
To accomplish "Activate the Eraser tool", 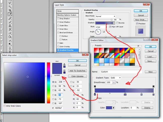I will pos(10,33).
